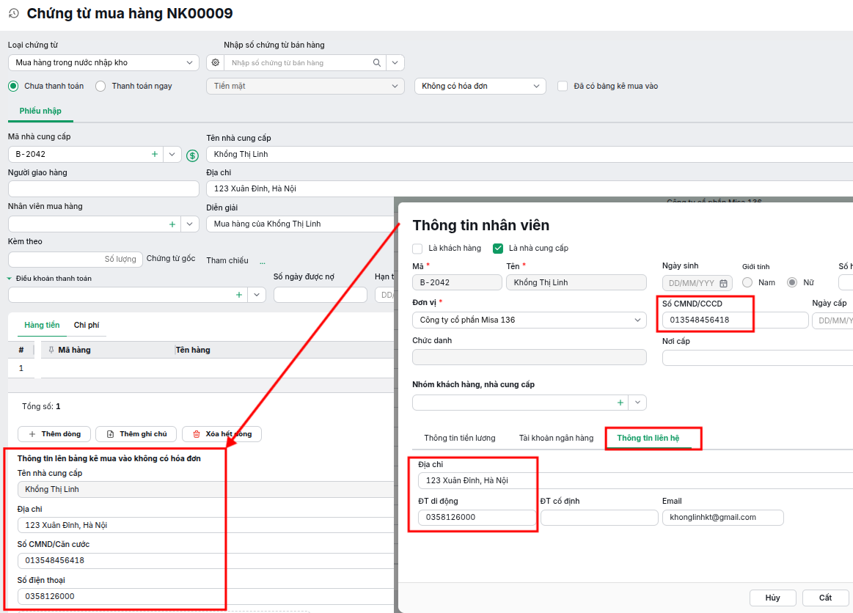Viewport: 853px width, 613px height.
Task: Click the Cất save button in employee dialog
Action: [825, 598]
